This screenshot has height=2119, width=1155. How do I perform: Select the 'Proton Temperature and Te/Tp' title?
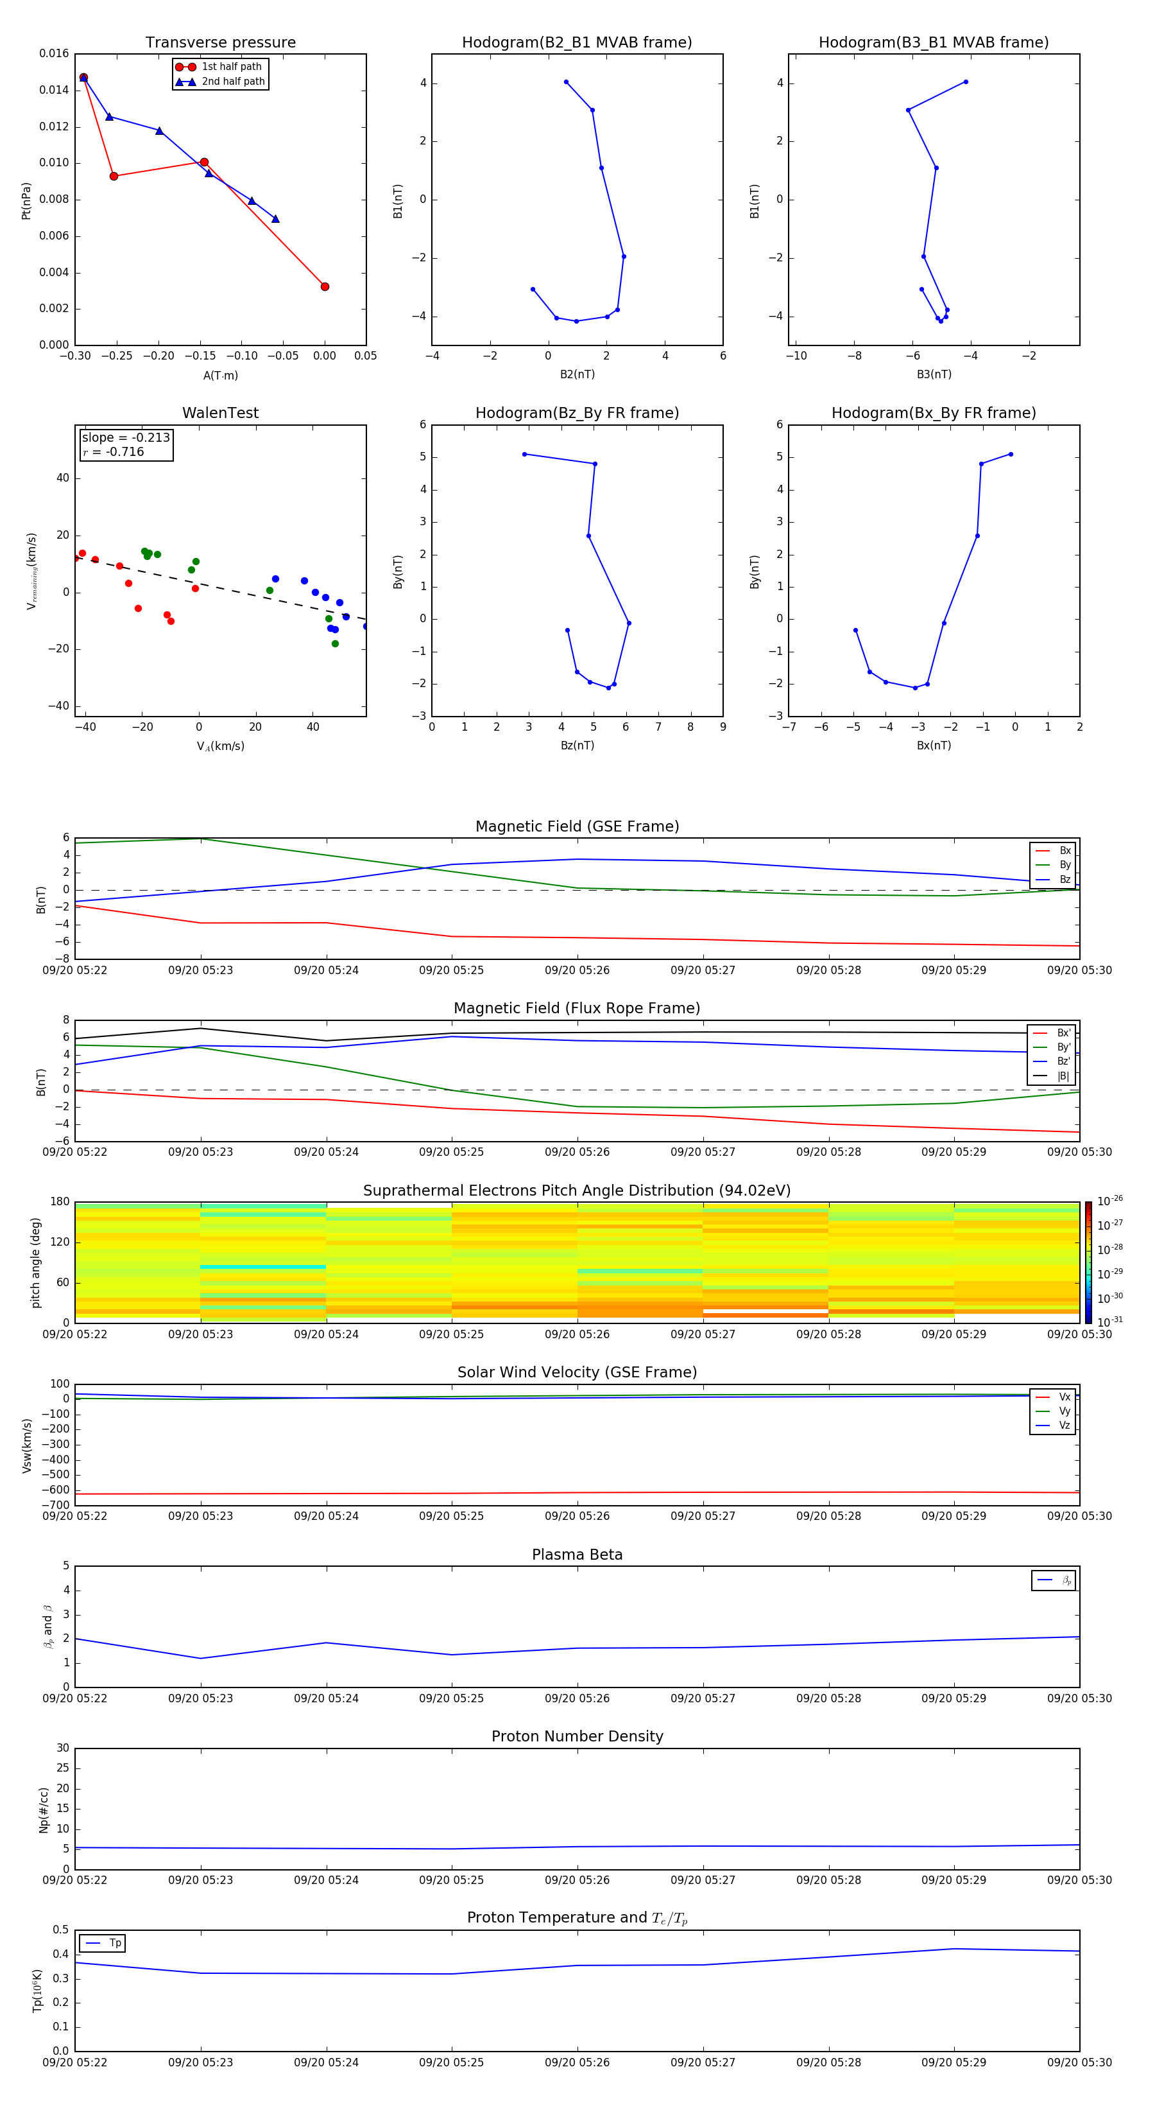[x=577, y=1918]
